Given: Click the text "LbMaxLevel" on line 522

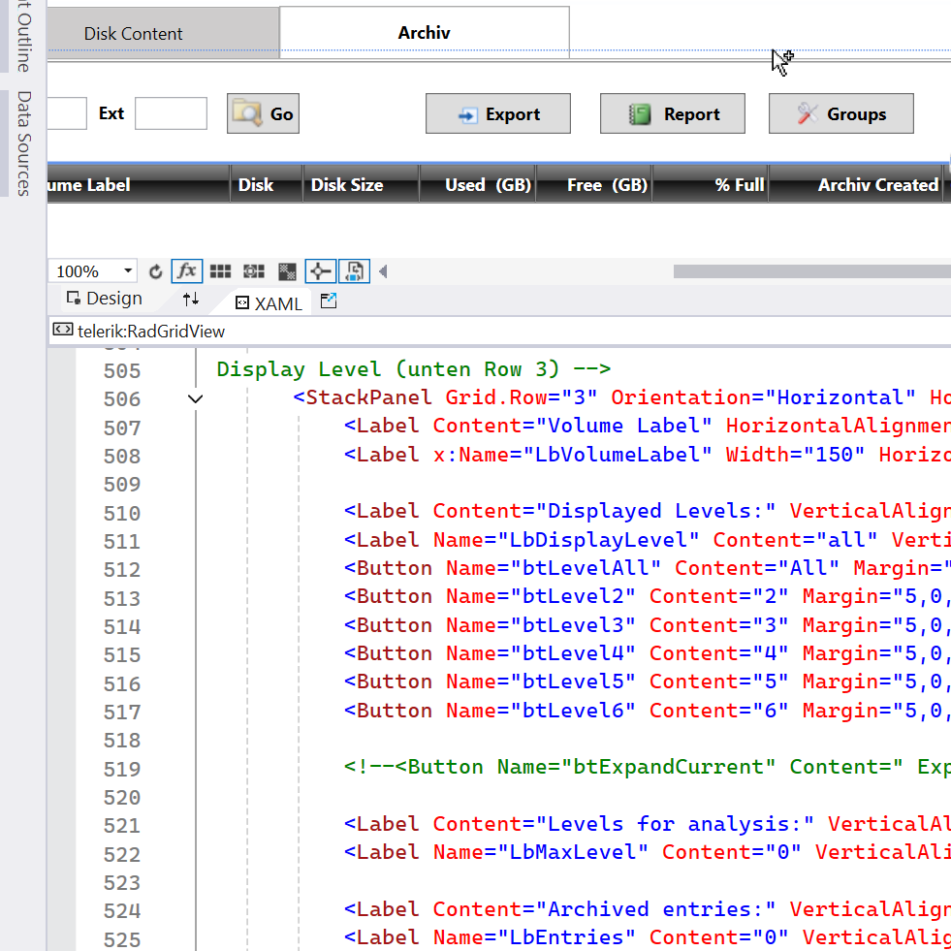Looking at the screenshot, I should (x=573, y=852).
